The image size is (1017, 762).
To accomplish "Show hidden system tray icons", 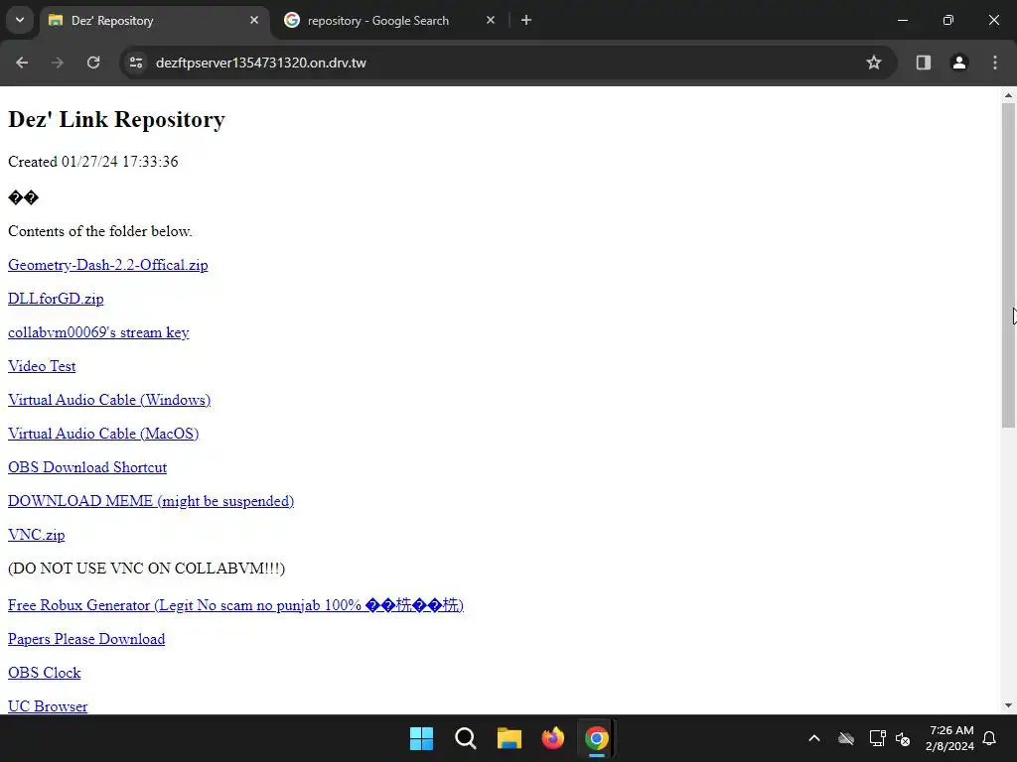I will (x=814, y=738).
